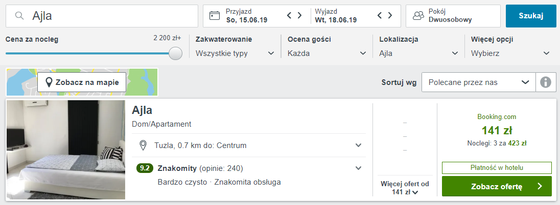The height and width of the screenshot is (205, 560).
Task: Go to next arrival date
Action: pyautogui.click(x=300, y=16)
